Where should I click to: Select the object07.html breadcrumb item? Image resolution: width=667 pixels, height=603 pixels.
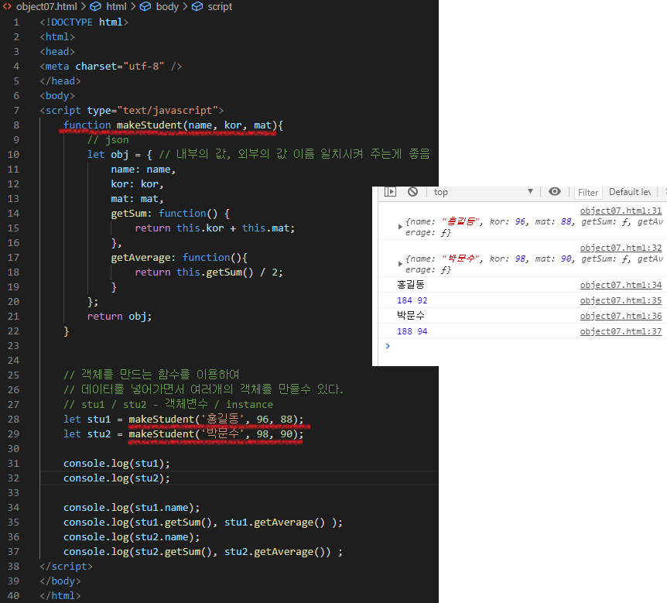46,7
